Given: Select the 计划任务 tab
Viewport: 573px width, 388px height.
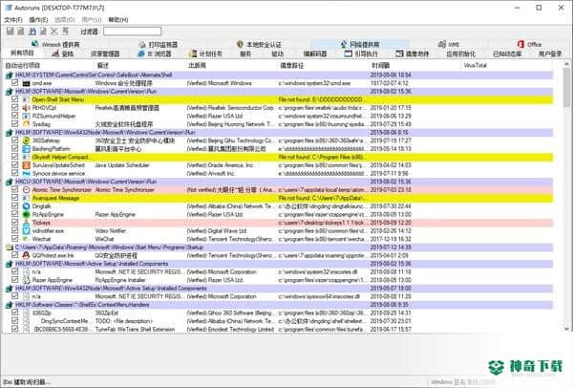Looking at the screenshot, I should click(205, 54).
